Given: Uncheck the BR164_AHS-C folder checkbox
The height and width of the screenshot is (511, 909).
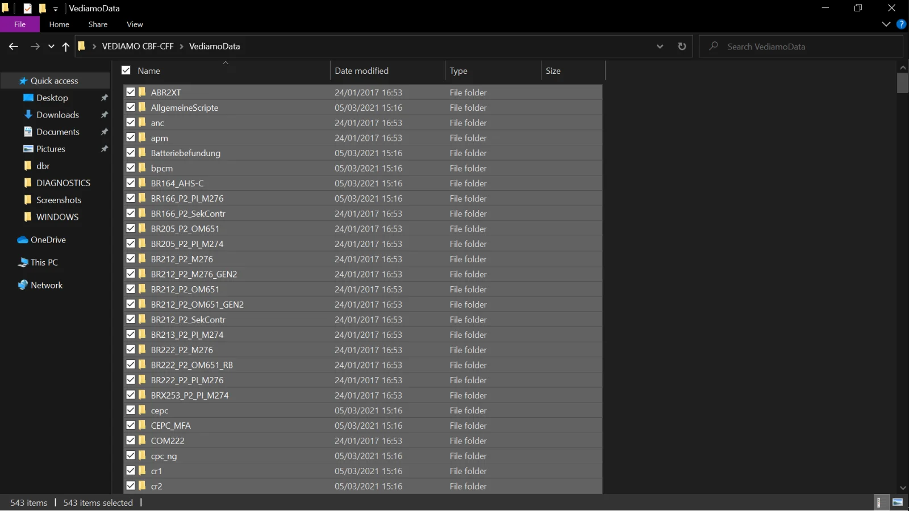Looking at the screenshot, I should (x=131, y=183).
